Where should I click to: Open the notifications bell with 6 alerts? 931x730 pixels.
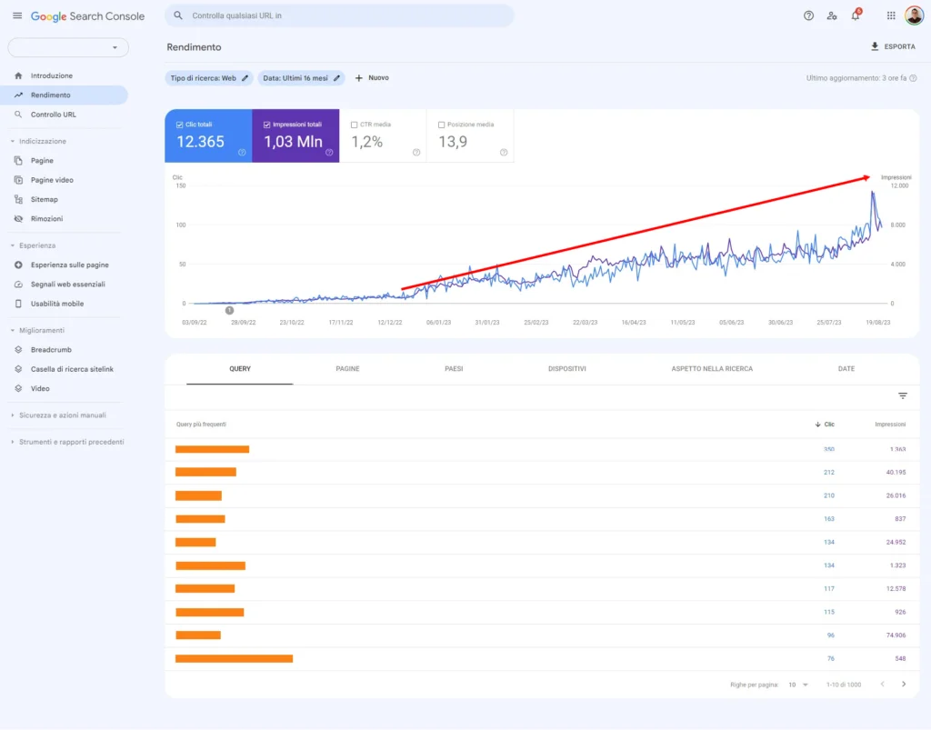click(x=856, y=15)
